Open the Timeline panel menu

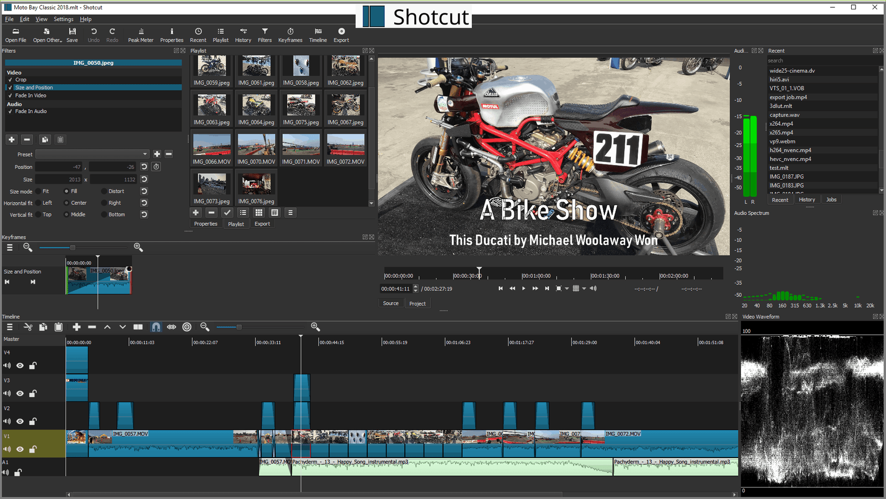click(9, 327)
